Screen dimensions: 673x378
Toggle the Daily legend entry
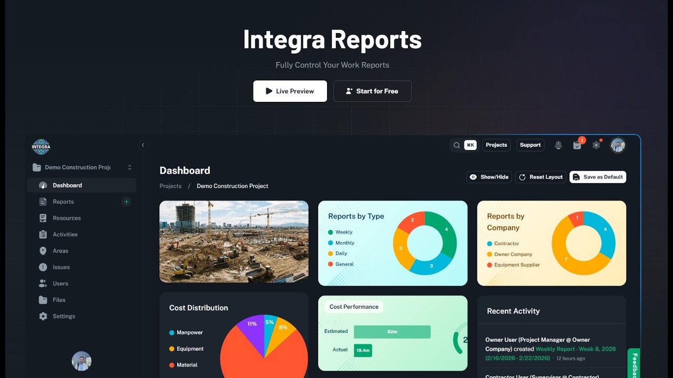[x=338, y=254]
